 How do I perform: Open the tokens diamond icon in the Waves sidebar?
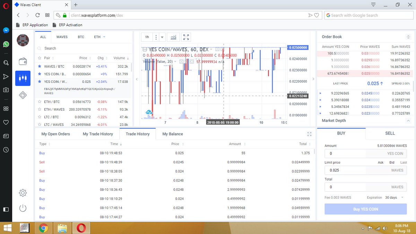pos(23,95)
